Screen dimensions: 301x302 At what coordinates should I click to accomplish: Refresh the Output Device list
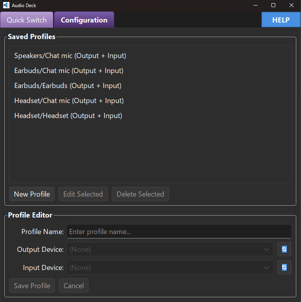(284, 249)
